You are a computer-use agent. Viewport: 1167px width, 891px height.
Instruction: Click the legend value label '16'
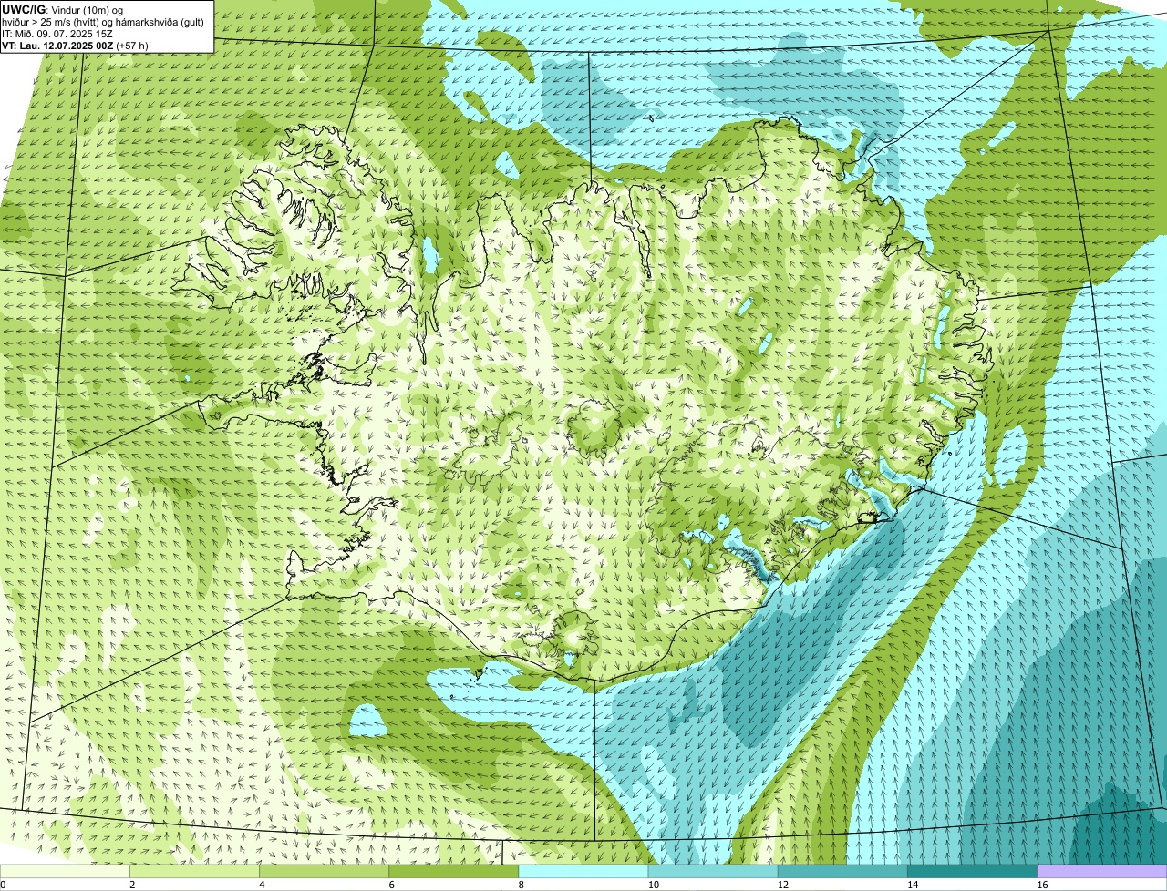tap(1042, 885)
